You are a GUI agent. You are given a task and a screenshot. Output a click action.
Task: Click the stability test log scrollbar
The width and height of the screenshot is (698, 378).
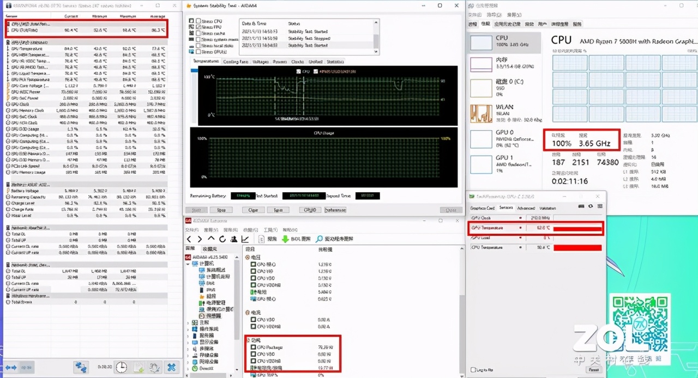coord(376,37)
